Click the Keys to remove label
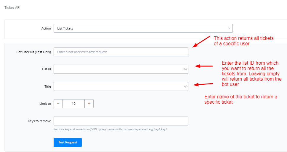The height and width of the screenshot is (152, 287). coord(39,121)
